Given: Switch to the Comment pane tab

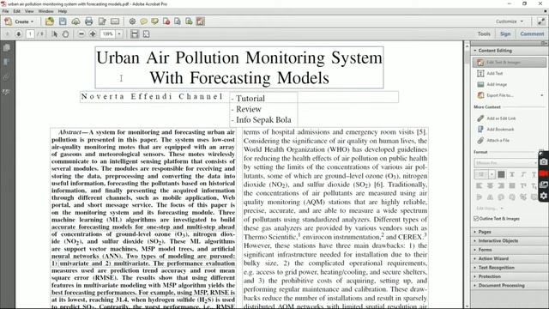Looking at the screenshot, I should 532,33.
